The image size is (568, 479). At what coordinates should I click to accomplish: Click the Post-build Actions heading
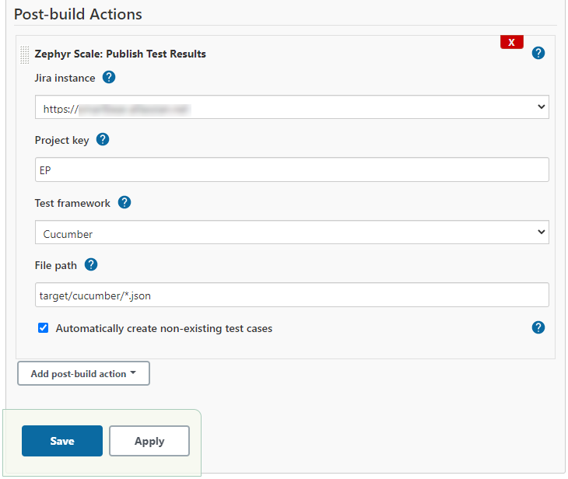(x=78, y=14)
